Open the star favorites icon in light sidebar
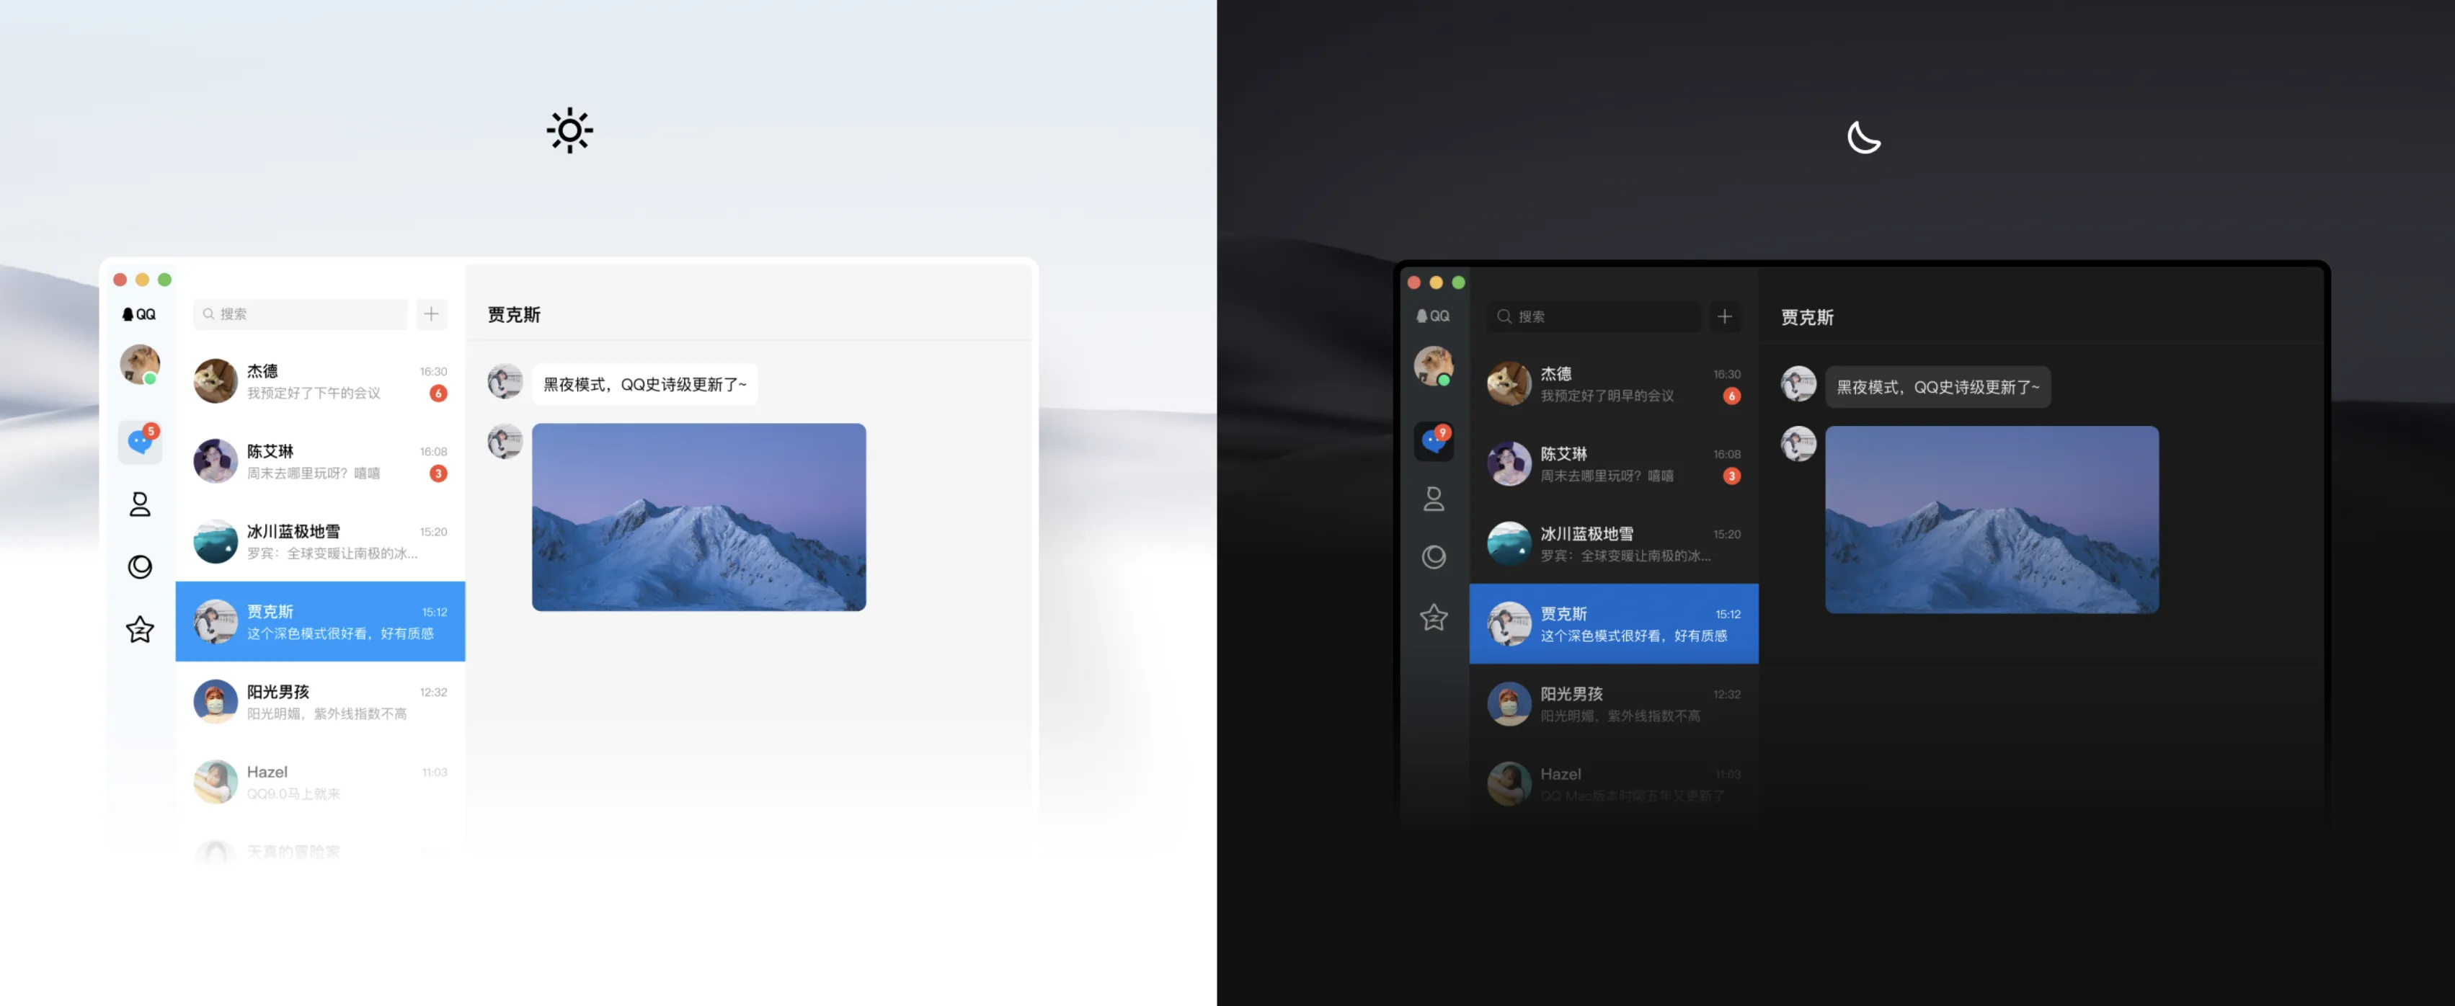2455x1006 pixels. coord(140,630)
